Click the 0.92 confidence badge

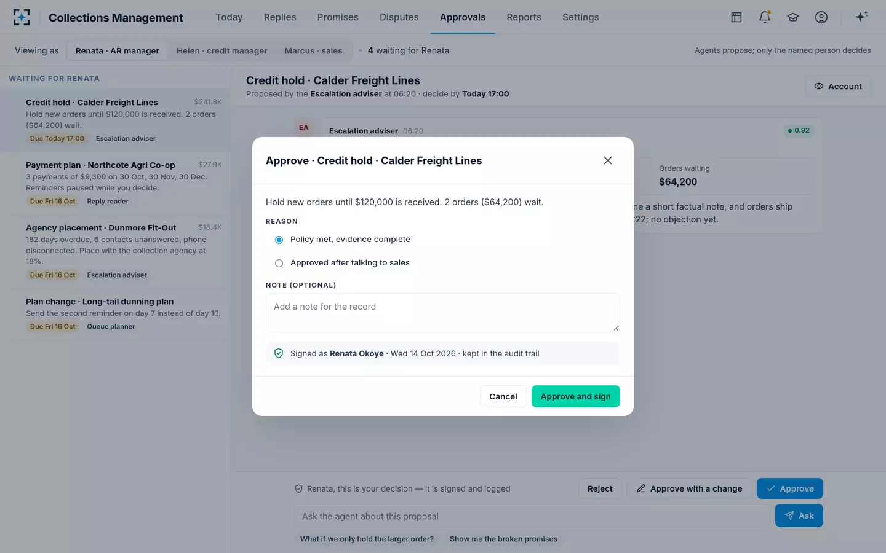pyautogui.click(x=799, y=130)
